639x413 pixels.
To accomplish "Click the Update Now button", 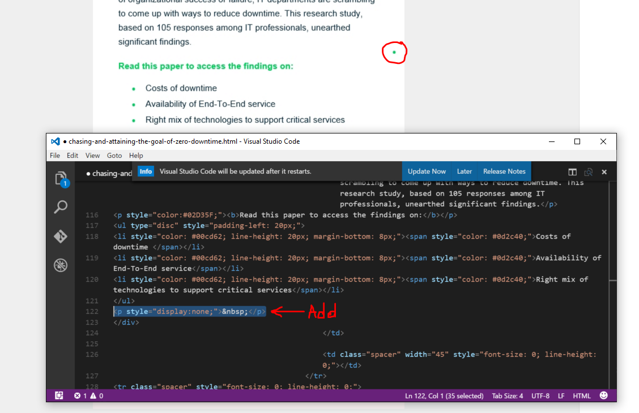I will tap(427, 171).
